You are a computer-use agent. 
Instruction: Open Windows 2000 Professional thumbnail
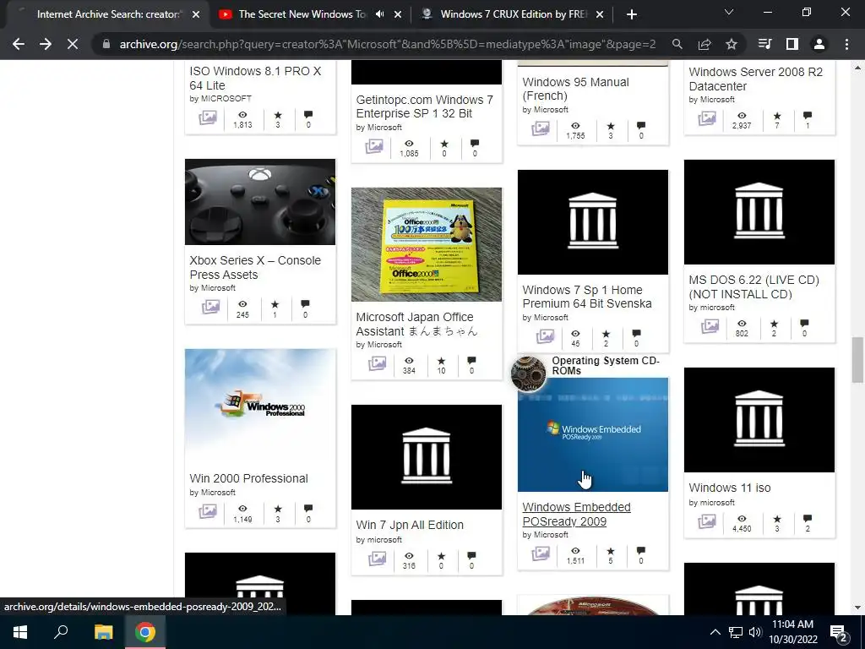260,406
